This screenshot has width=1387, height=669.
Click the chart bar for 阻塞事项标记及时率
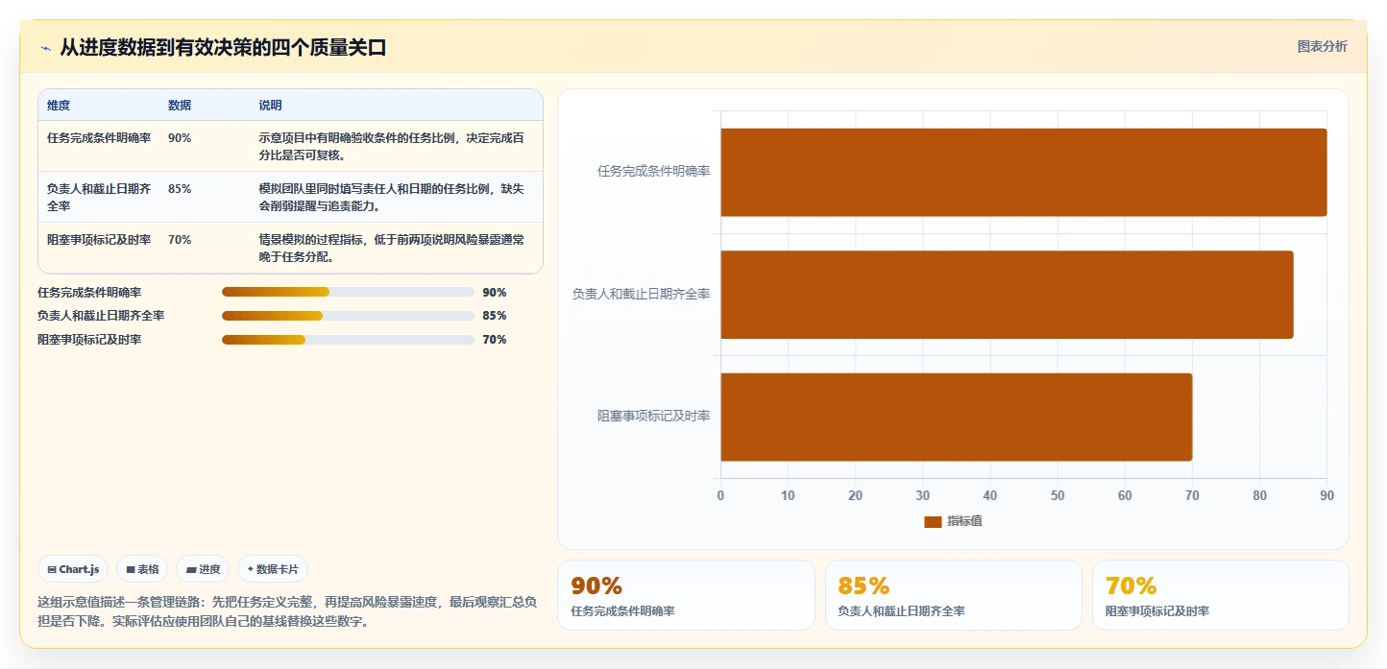click(x=956, y=417)
